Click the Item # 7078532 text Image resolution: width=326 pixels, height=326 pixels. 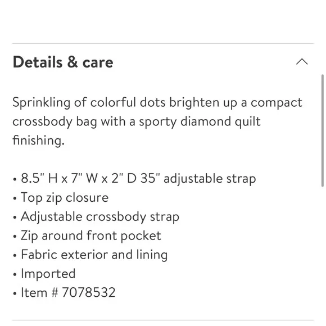68,292
